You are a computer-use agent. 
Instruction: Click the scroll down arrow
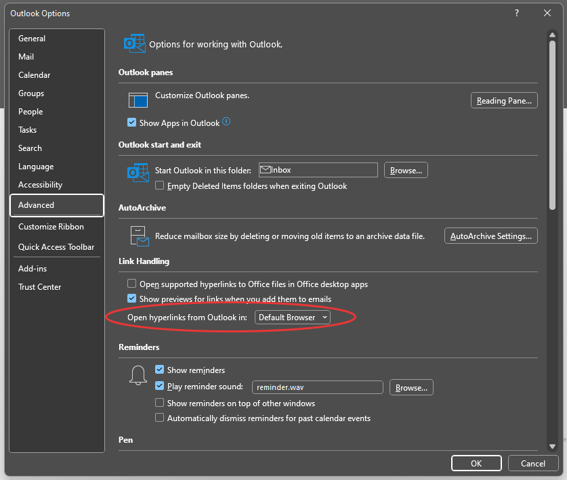coord(552,446)
